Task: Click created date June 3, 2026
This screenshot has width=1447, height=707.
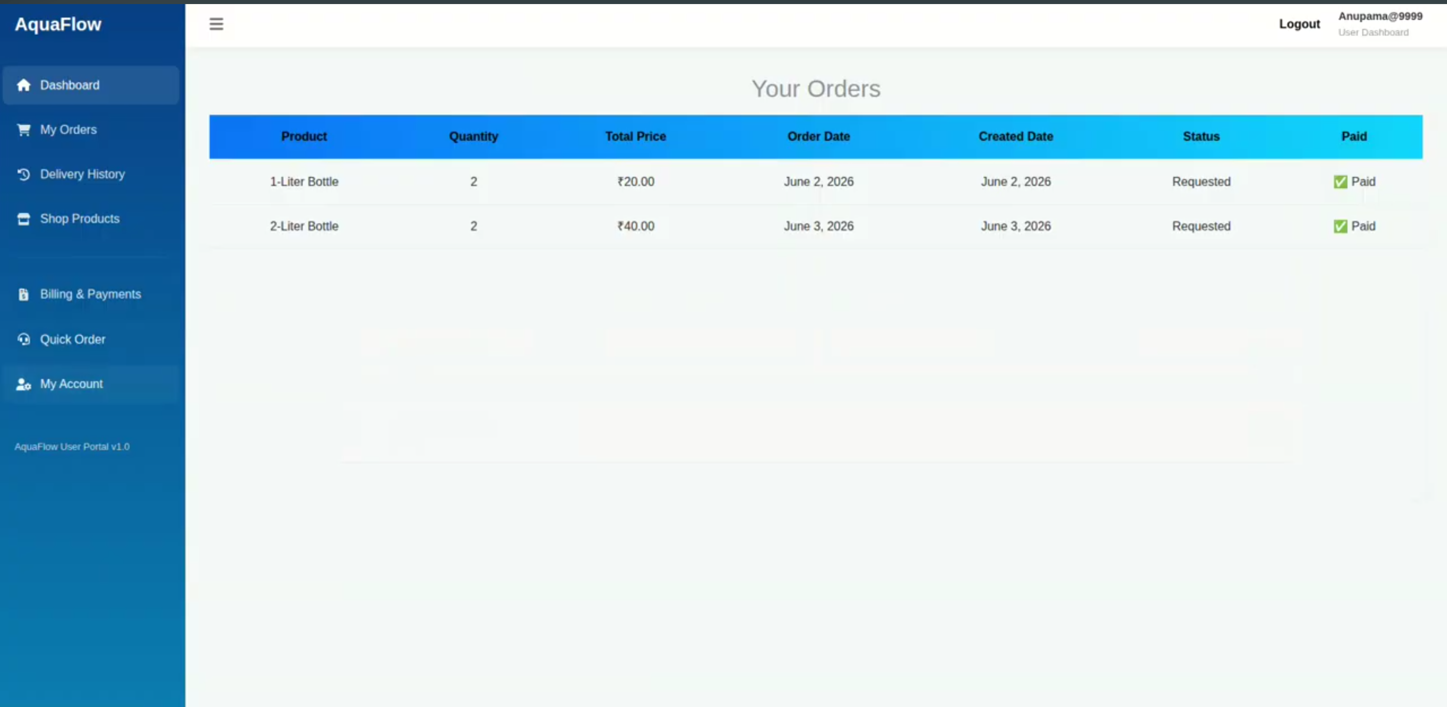Action: [1015, 226]
